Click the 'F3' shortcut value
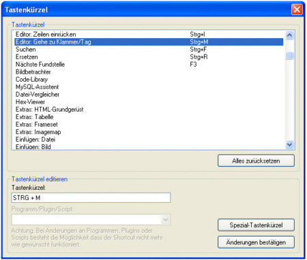The image size is (307, 260). click(x=193, y=65)
